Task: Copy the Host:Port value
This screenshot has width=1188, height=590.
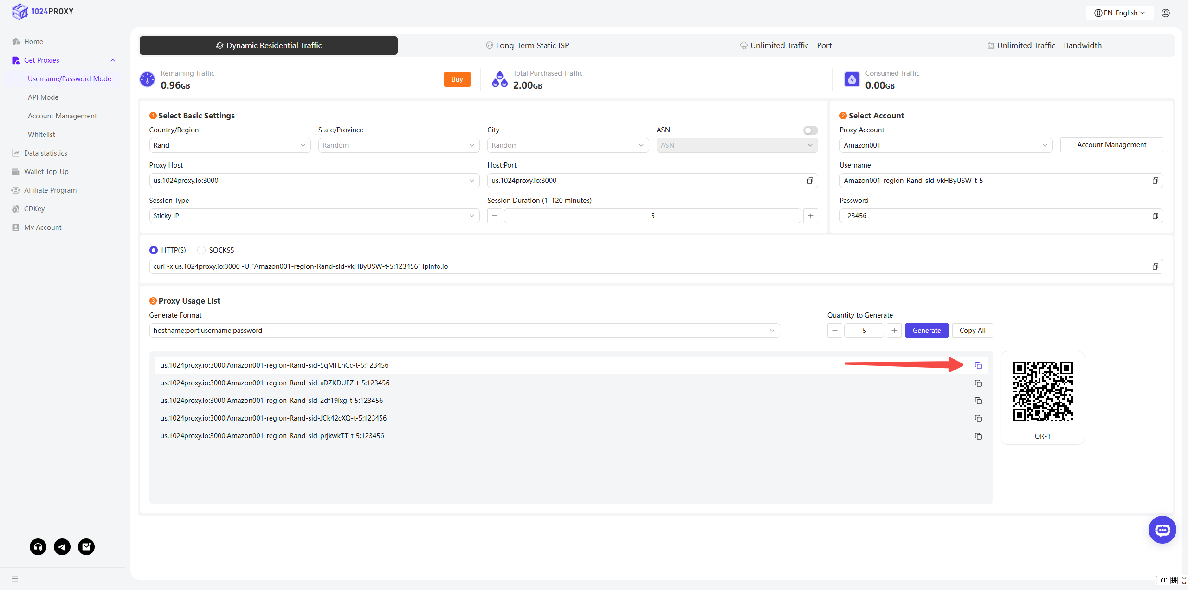Action: pyautogui.click(x=810, y=181)
